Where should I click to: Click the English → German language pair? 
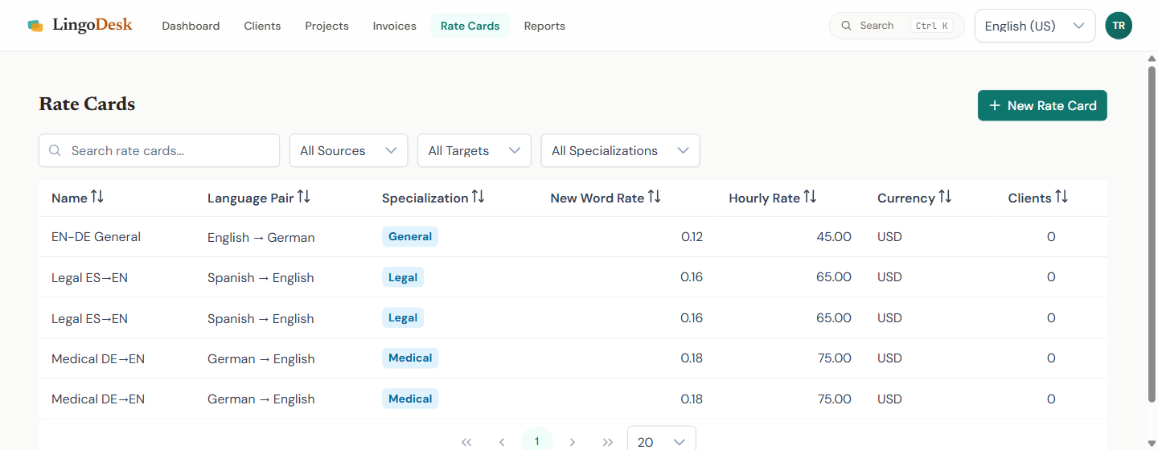pos(261,237)
